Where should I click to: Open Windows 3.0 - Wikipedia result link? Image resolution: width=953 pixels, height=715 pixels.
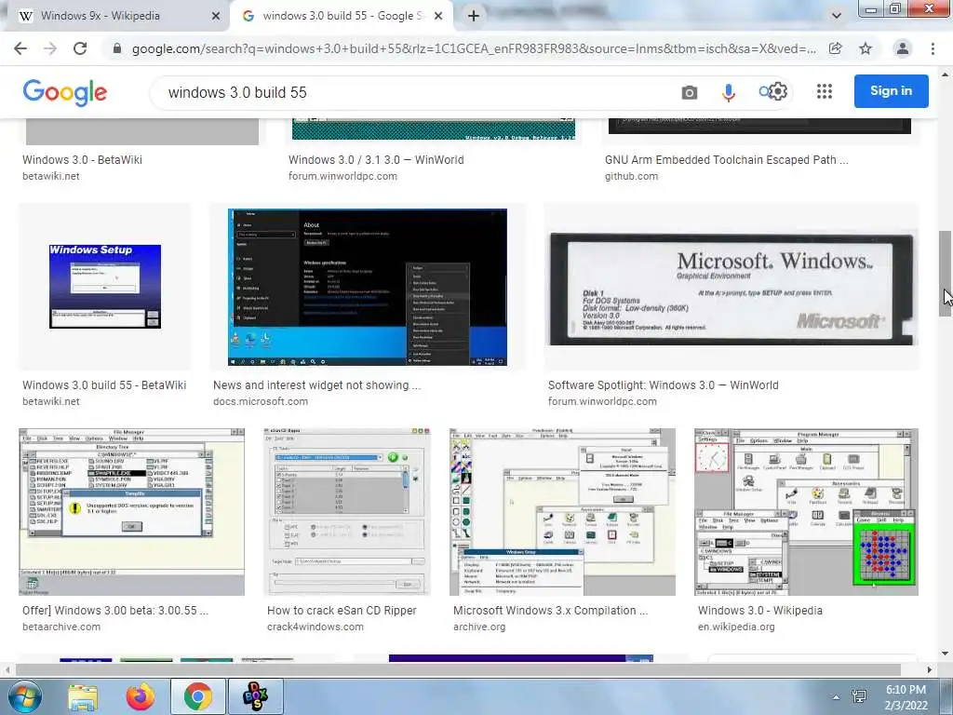pos(759,611)
